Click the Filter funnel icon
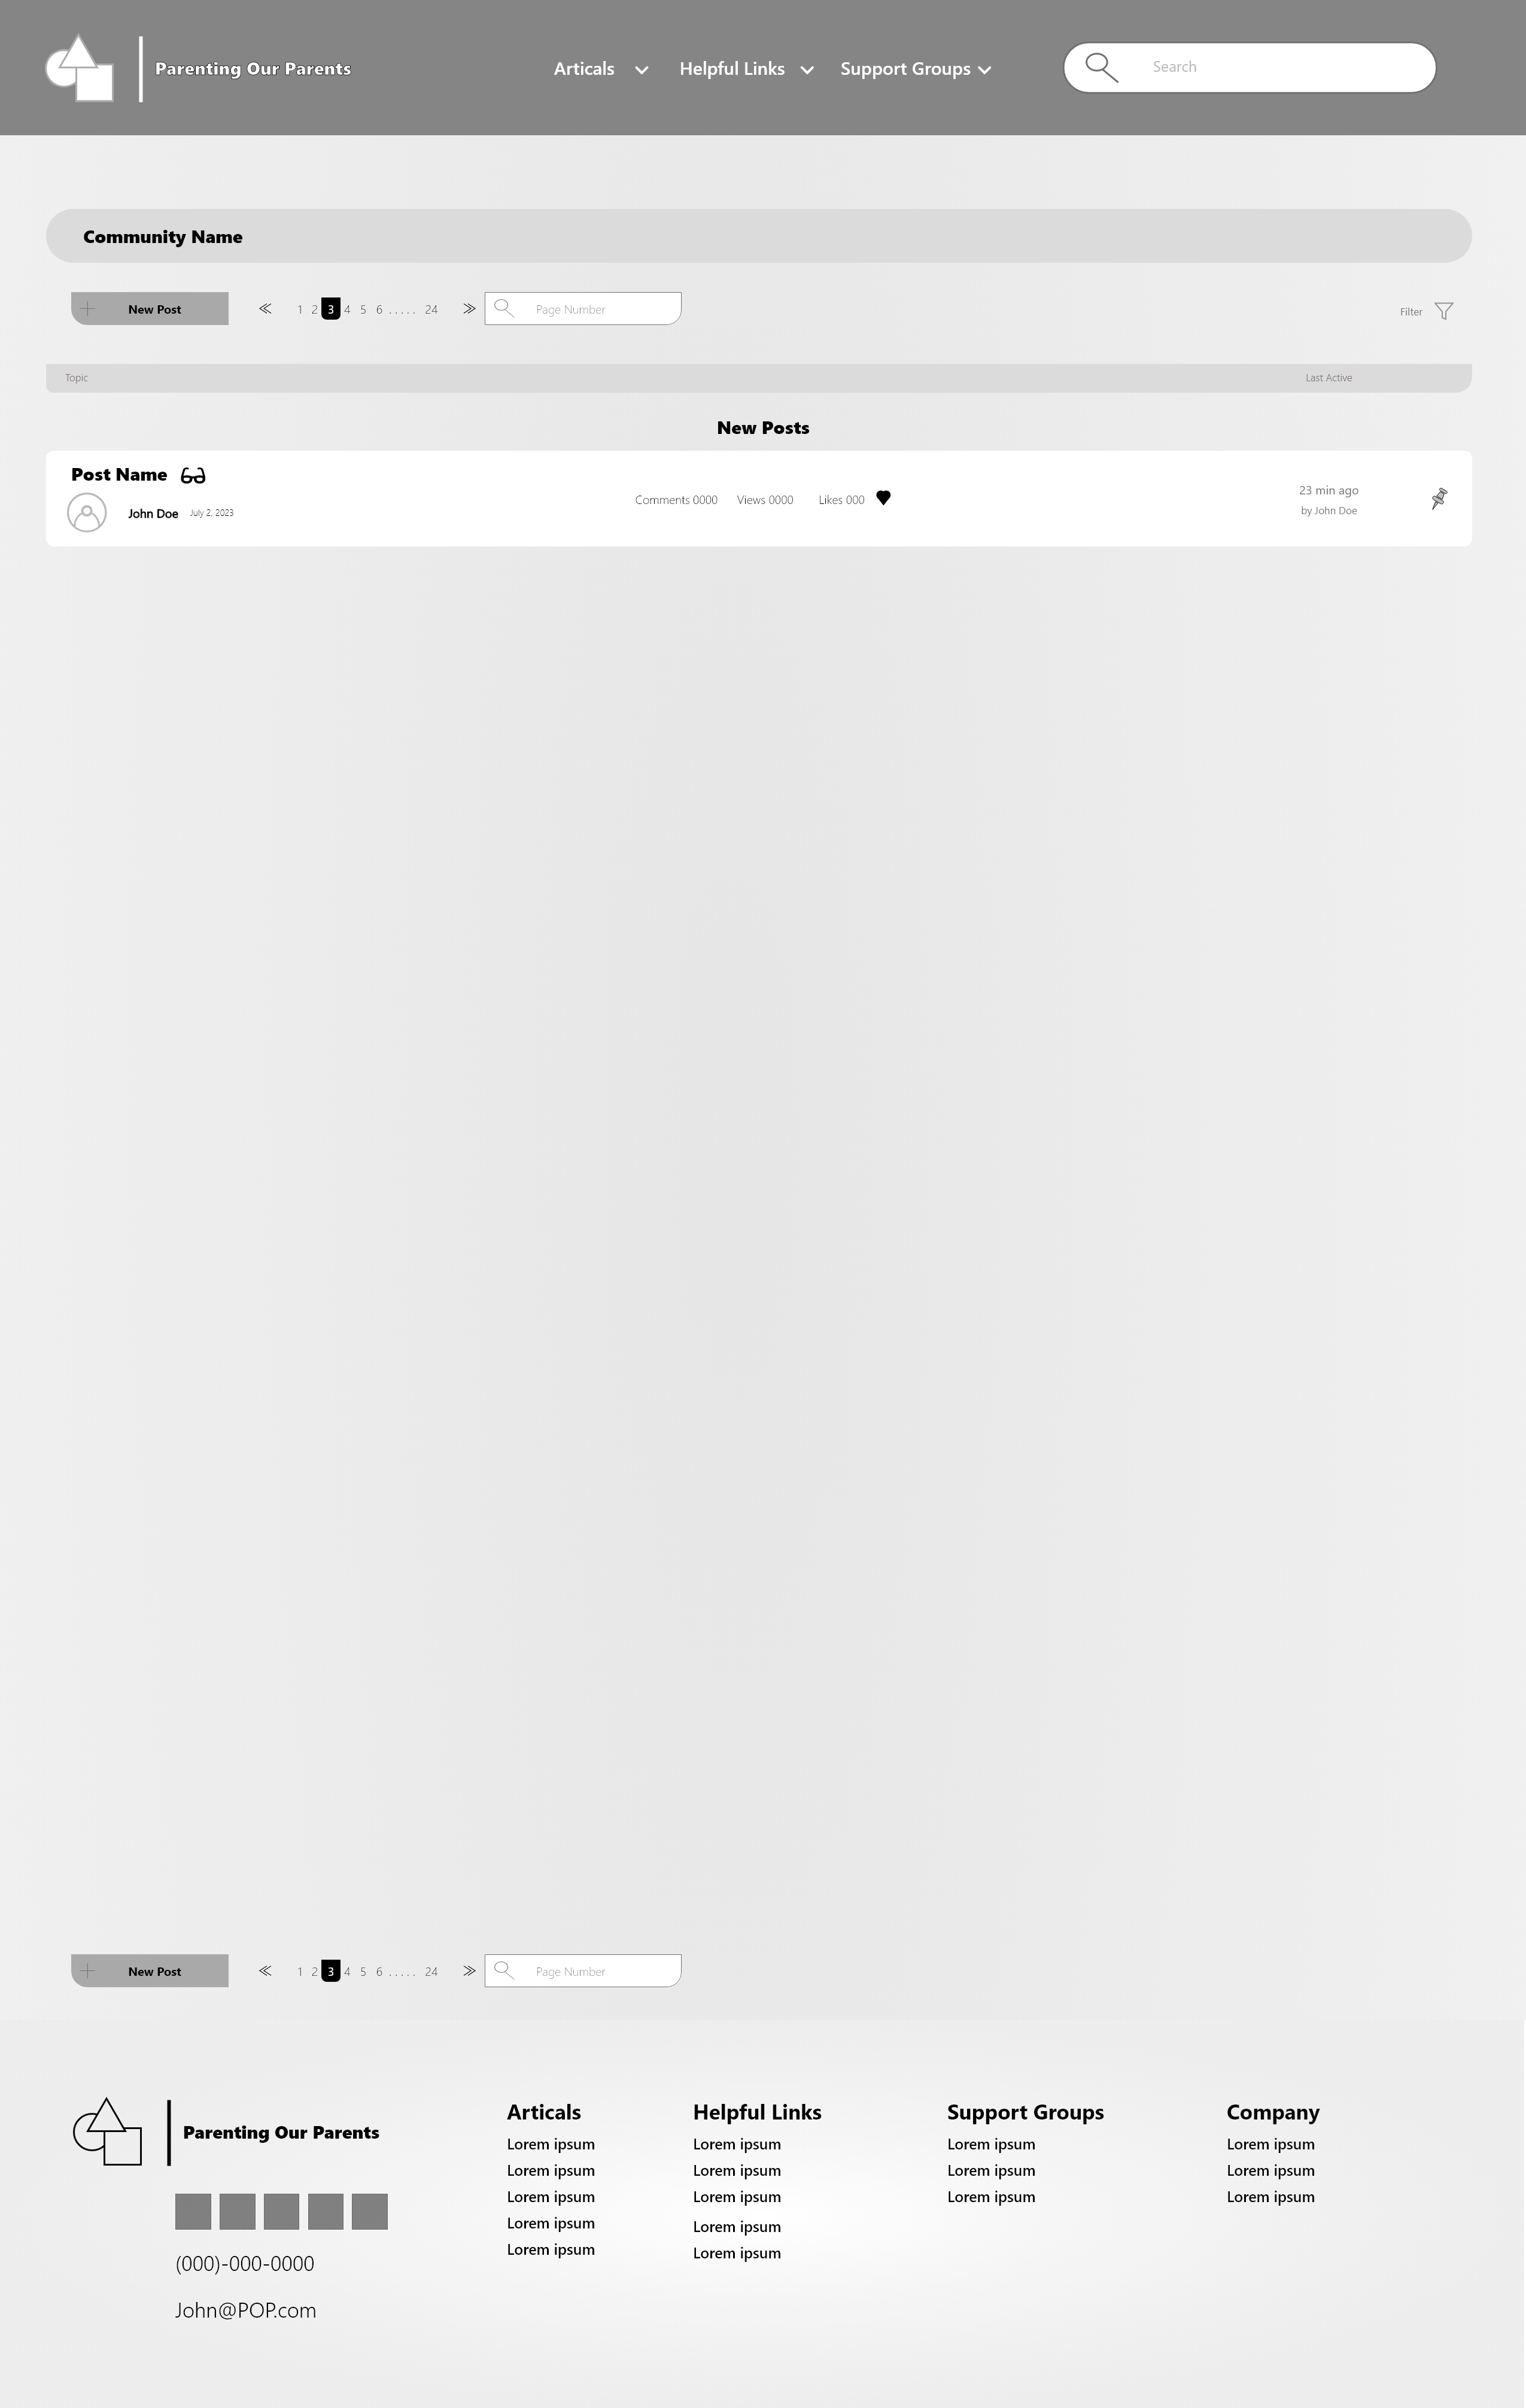The image size is (1526, 2408). coord(1444,311)
